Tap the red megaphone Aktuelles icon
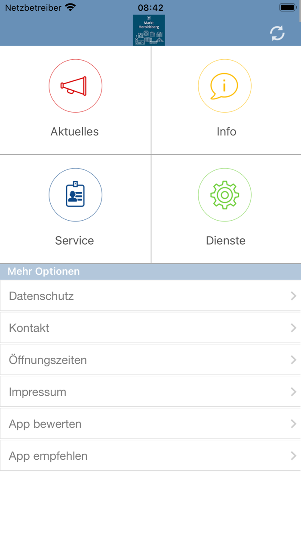 75,86
